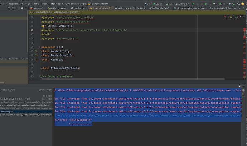Open Build panel settings gear
Image resolution: width=247 pixels, height=146 pixels.
239,86
